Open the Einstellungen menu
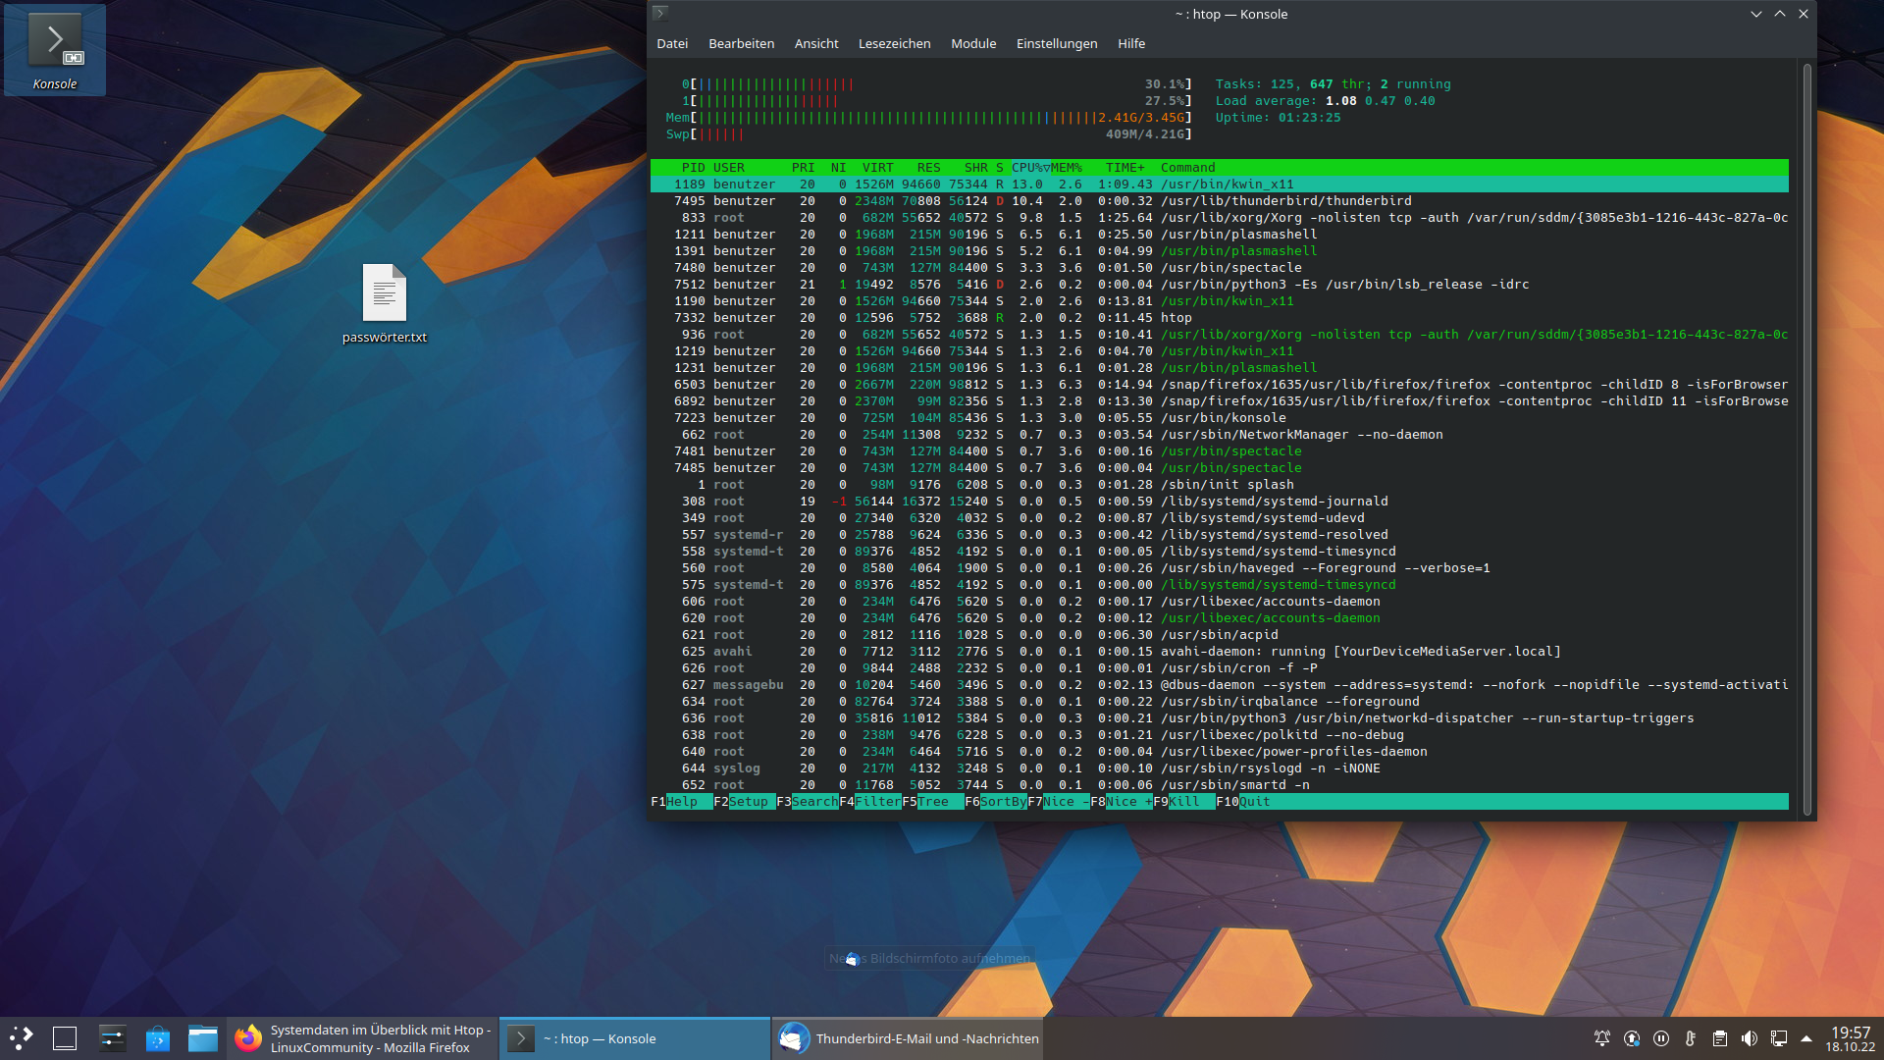Viewport: 1884px width, 1060px height. (1057, 43)
